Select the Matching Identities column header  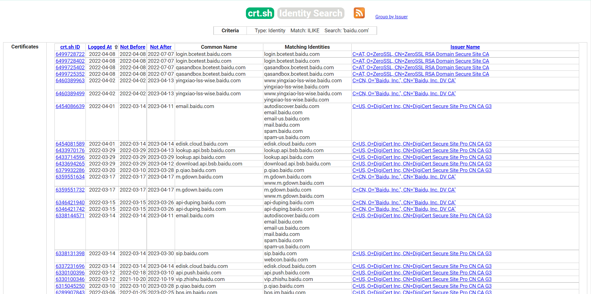pyautogui.click(x=307, y=47)
